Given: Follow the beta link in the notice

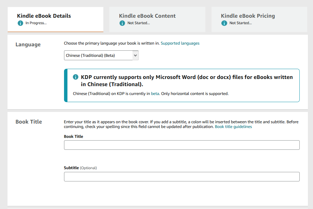Looking at the screenshot, I should tap(155, 94).
